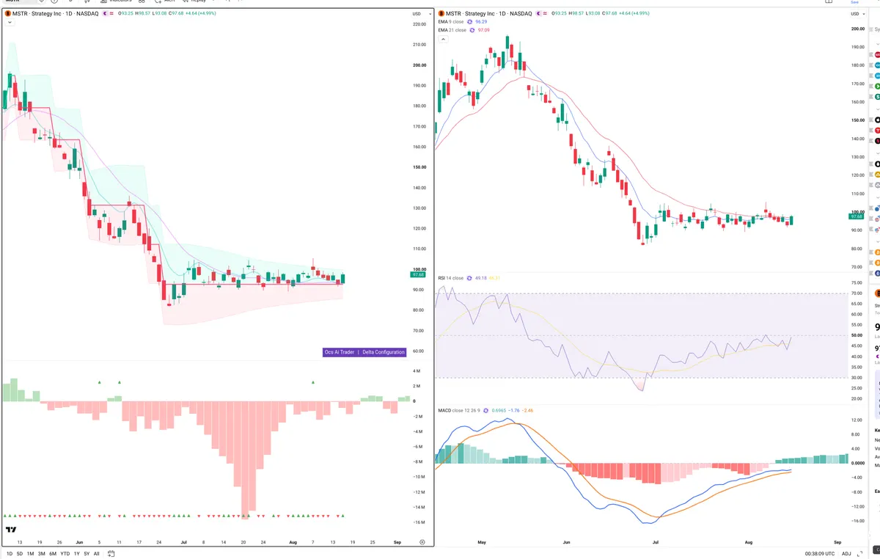The image size is (880, 559).
Task: Set range to 1M
Action: [30, 554]
